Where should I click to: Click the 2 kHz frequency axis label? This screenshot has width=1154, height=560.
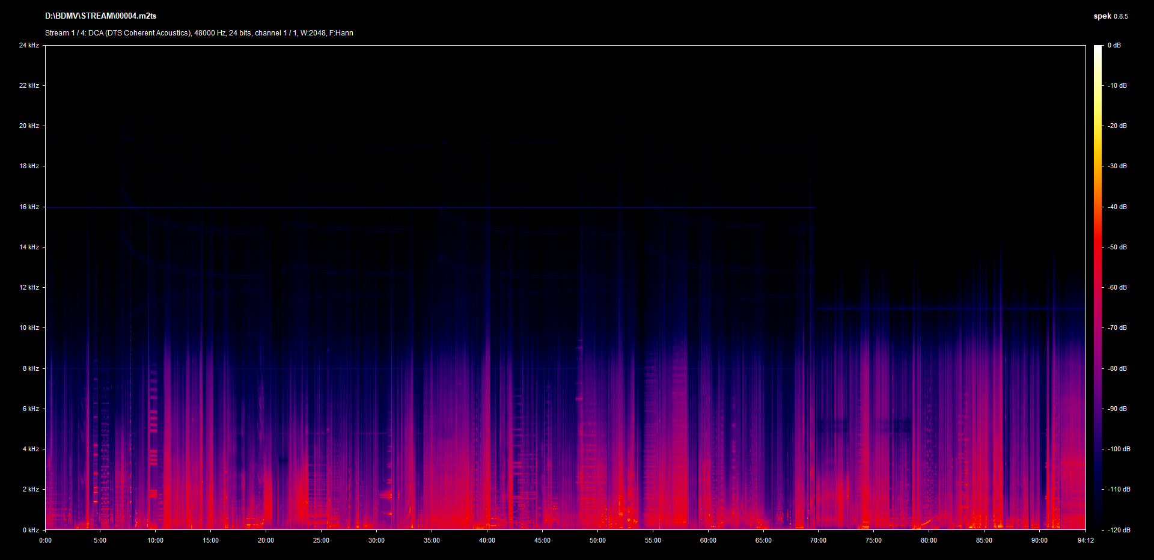tap(31, 489)
